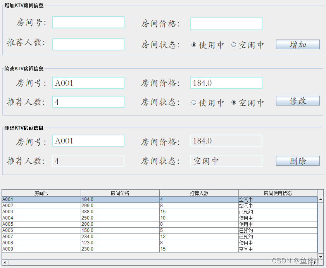
Task: Click the 房间价格 column header
Action: point(120,193)
